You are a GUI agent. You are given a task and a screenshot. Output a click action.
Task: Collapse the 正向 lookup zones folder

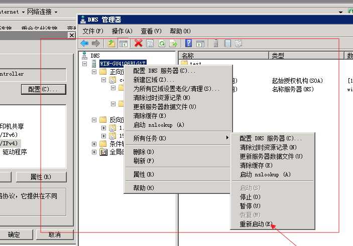click(94, 72)
